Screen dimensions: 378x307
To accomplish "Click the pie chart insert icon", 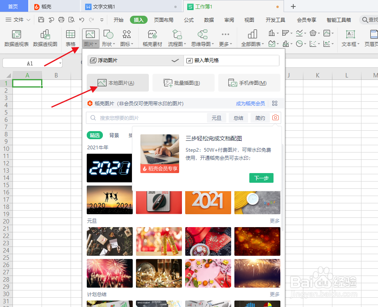I will [299, 43].
